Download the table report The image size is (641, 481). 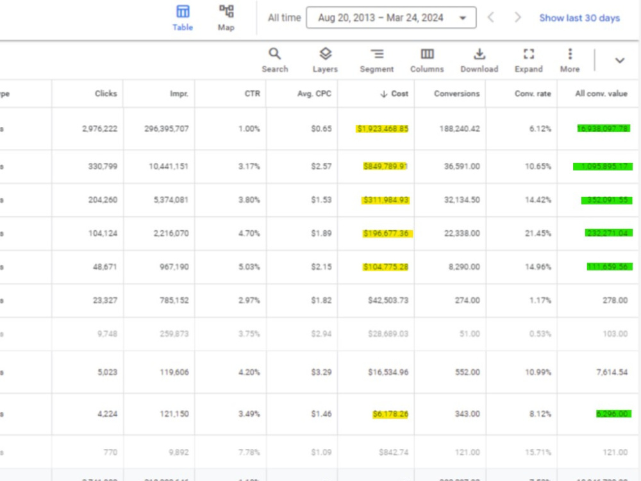479,60
